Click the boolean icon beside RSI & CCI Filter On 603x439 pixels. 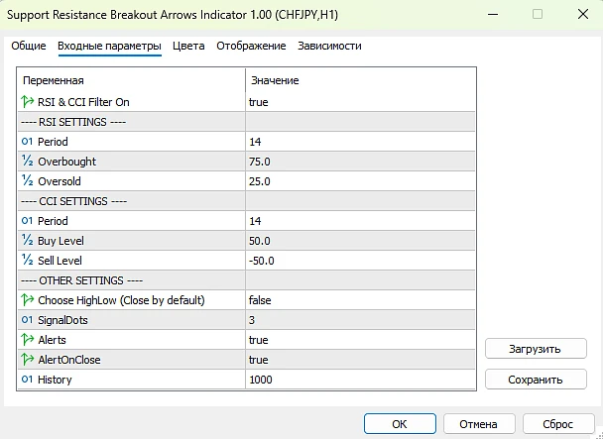click(x=27, y=102)
